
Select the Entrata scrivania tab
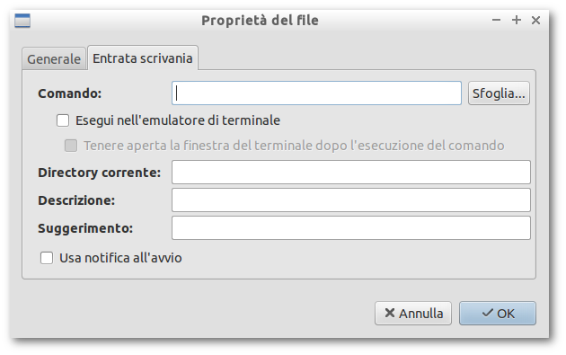coord(143,58)
